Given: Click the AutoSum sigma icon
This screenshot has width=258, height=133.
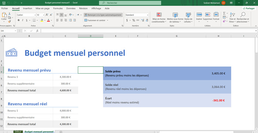Looking at the screenshot, I should 224,13.
